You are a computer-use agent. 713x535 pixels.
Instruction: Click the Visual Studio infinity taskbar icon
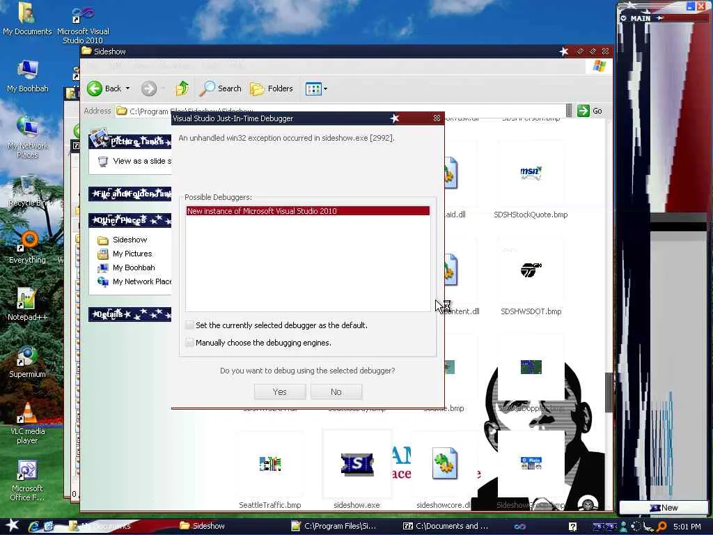pos(519,527)
